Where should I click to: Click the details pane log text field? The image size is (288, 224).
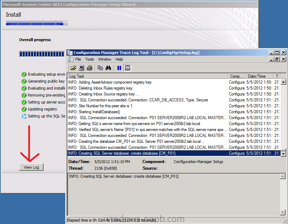point(174,194)
